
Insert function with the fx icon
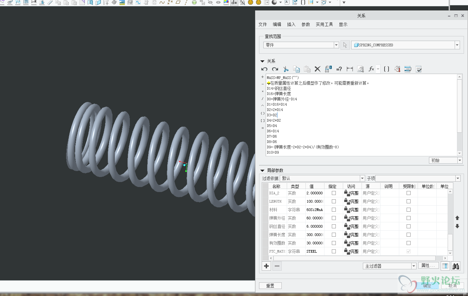pyautogui.click(x=371, y=69)
